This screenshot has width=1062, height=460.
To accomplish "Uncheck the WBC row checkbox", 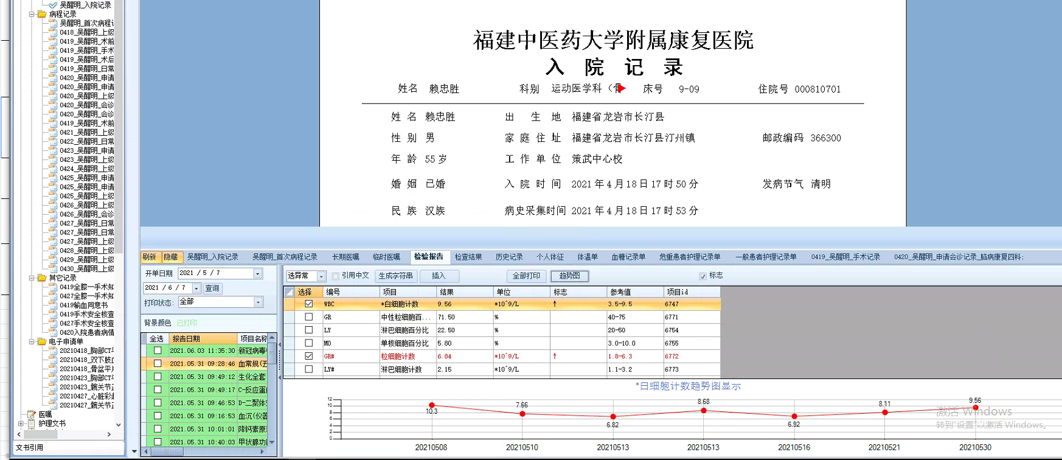I will [309, 304].
